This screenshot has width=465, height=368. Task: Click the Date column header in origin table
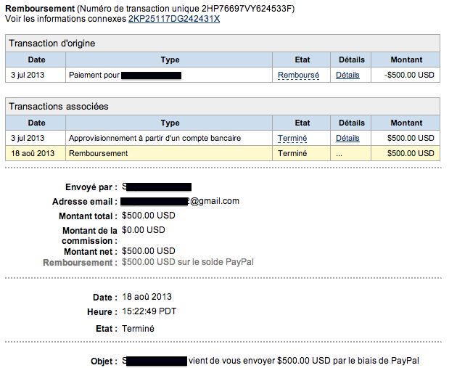pyautogui.click(x=36, y=60)
